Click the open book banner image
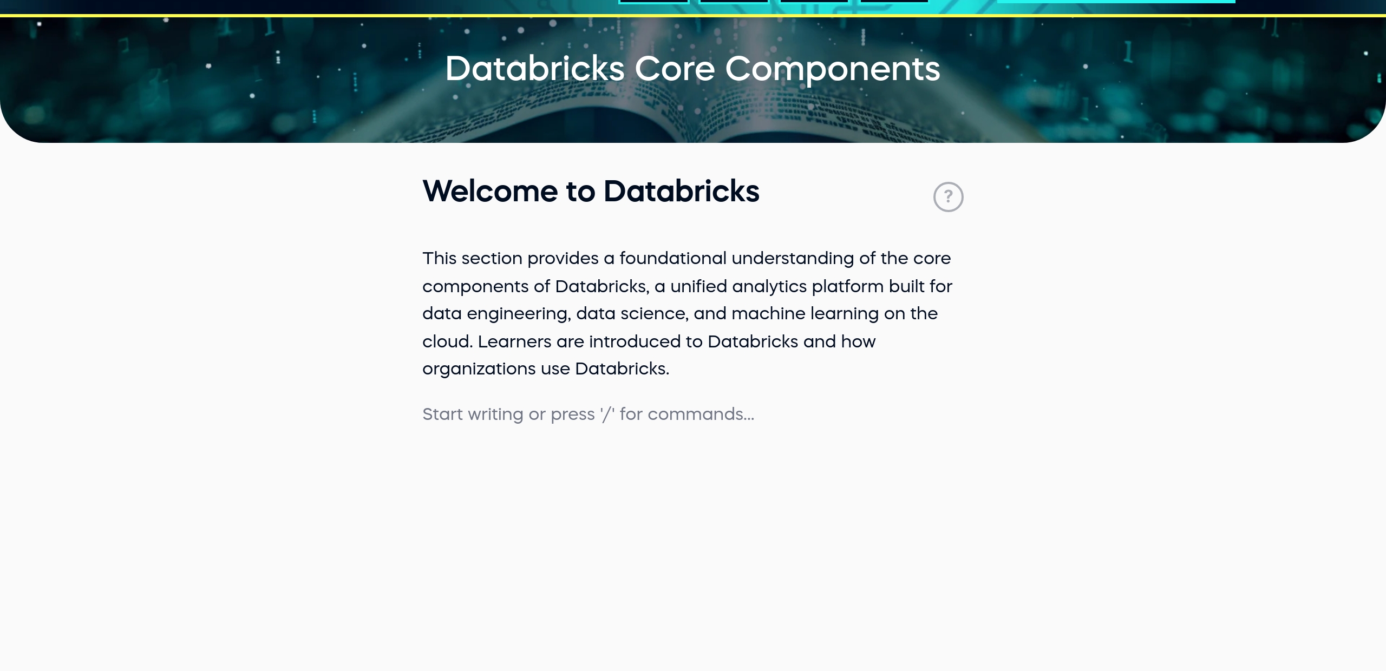The image size is (1386, 671). tap(693, 122)
